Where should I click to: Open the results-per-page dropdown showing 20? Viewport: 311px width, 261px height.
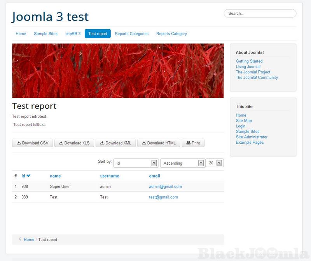[215, 163]
